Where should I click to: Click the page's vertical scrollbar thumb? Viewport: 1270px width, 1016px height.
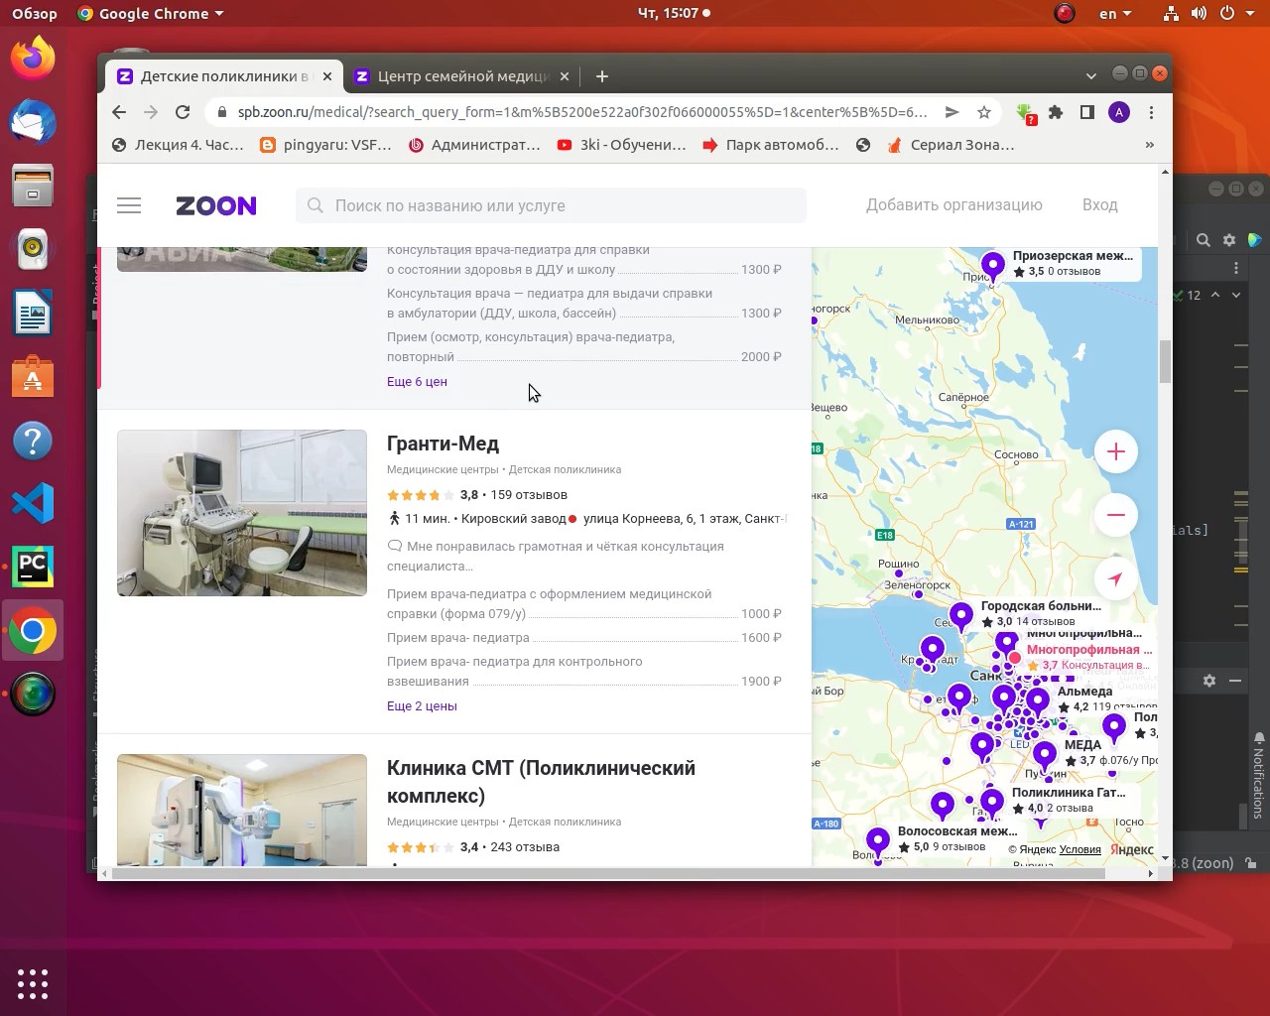tap(1165, 361)
